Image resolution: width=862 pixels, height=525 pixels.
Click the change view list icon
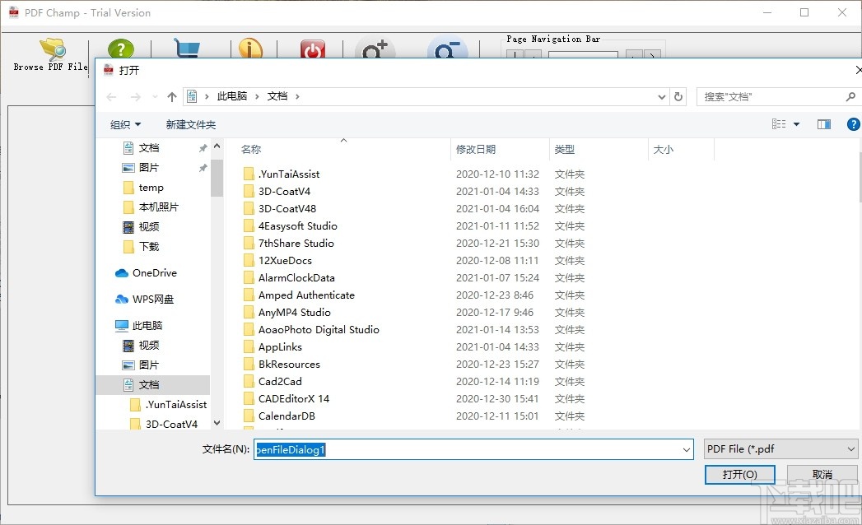tap(780, 123)
